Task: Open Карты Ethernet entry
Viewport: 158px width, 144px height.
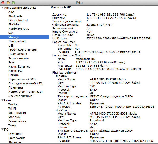Action: 19,66
